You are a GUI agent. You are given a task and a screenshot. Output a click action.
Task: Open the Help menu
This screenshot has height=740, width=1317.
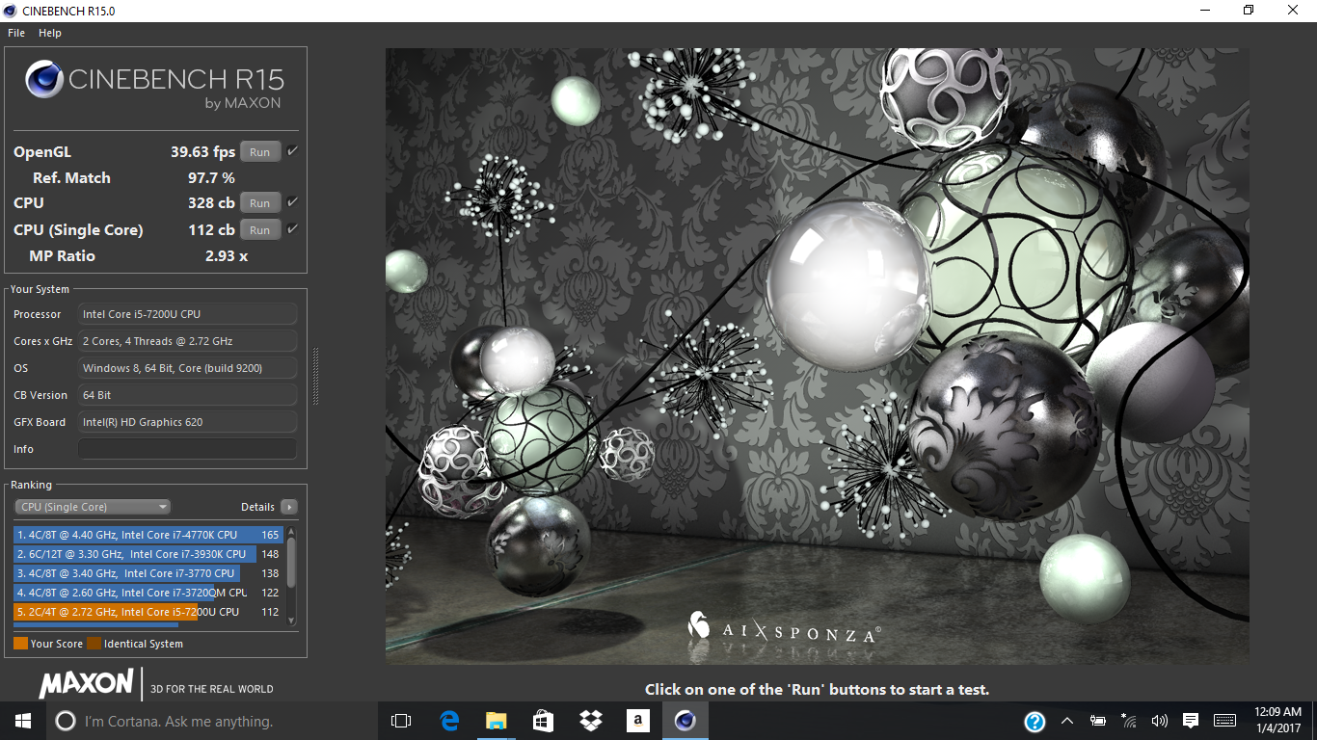click(x=50, y=33)
